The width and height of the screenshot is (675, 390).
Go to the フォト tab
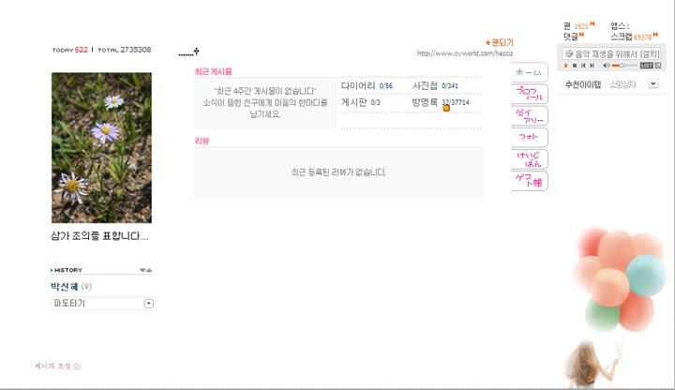click(529, 137)
